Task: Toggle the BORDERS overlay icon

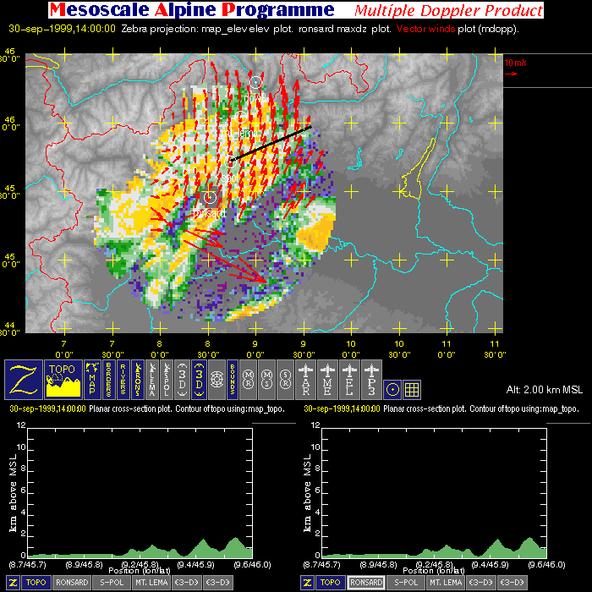Action: tap(108, 379)
